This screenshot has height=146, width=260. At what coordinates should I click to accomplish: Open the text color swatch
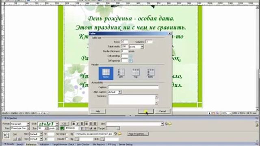[62, 128]
